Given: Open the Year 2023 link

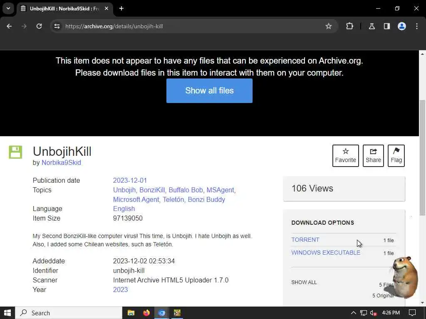Looking at the screenshot, I should tap(120, 290).
